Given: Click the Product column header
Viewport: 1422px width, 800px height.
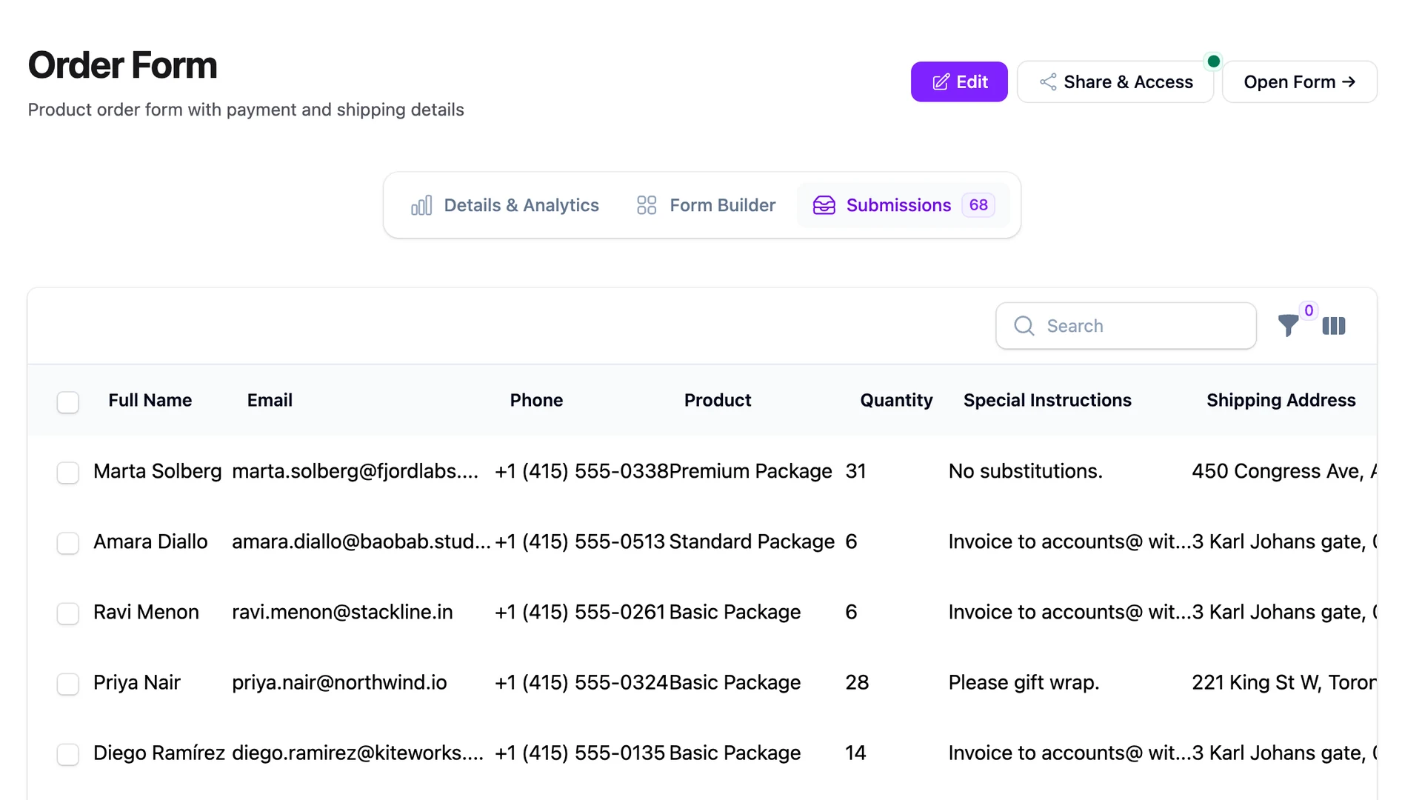Looking at the screenshot, I should 717,400.
